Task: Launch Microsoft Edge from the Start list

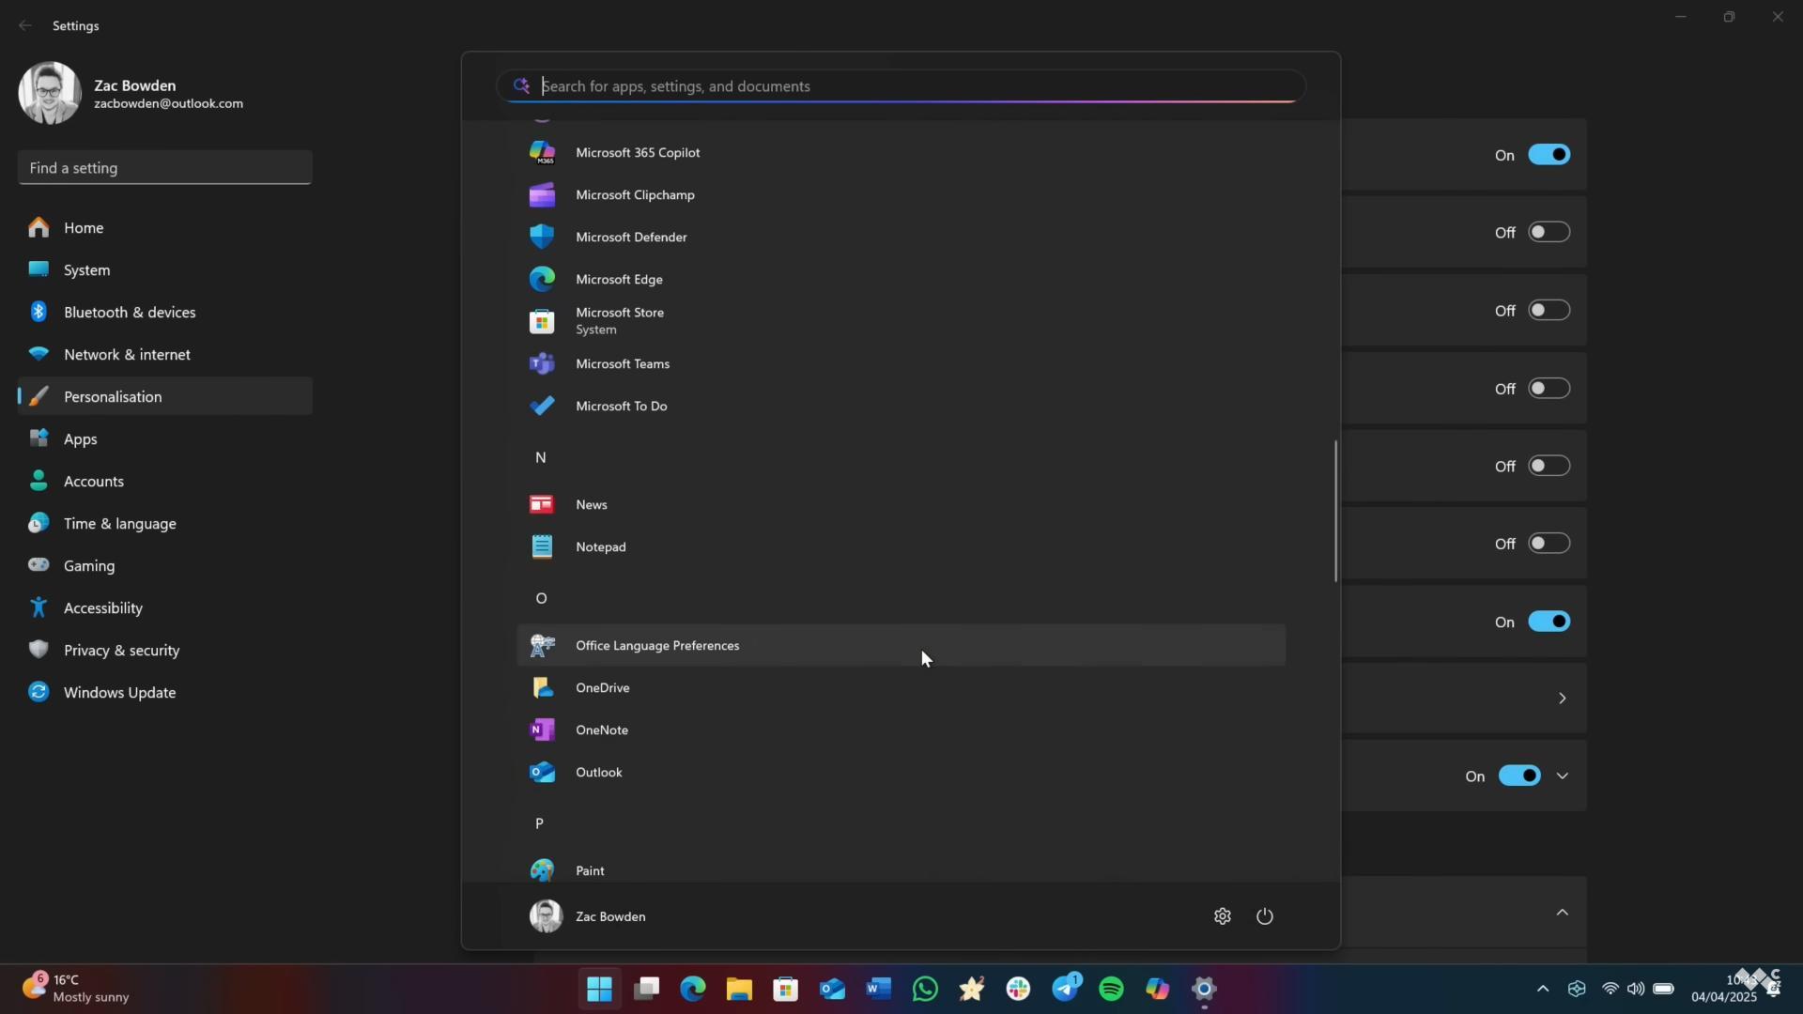Action: (901, 279)
